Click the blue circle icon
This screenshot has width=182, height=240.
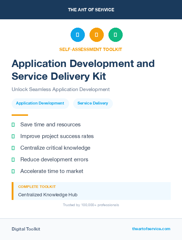[x=78, y=35]
